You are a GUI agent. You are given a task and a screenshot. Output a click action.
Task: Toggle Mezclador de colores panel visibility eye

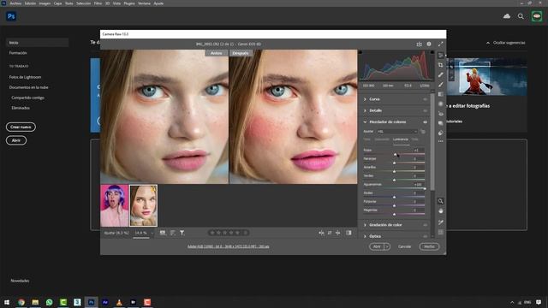pos(426,121)
